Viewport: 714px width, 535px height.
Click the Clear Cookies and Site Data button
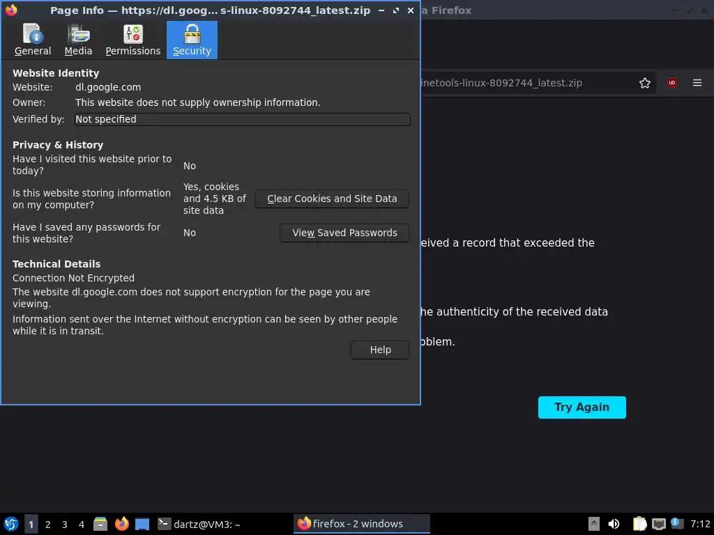332,199
